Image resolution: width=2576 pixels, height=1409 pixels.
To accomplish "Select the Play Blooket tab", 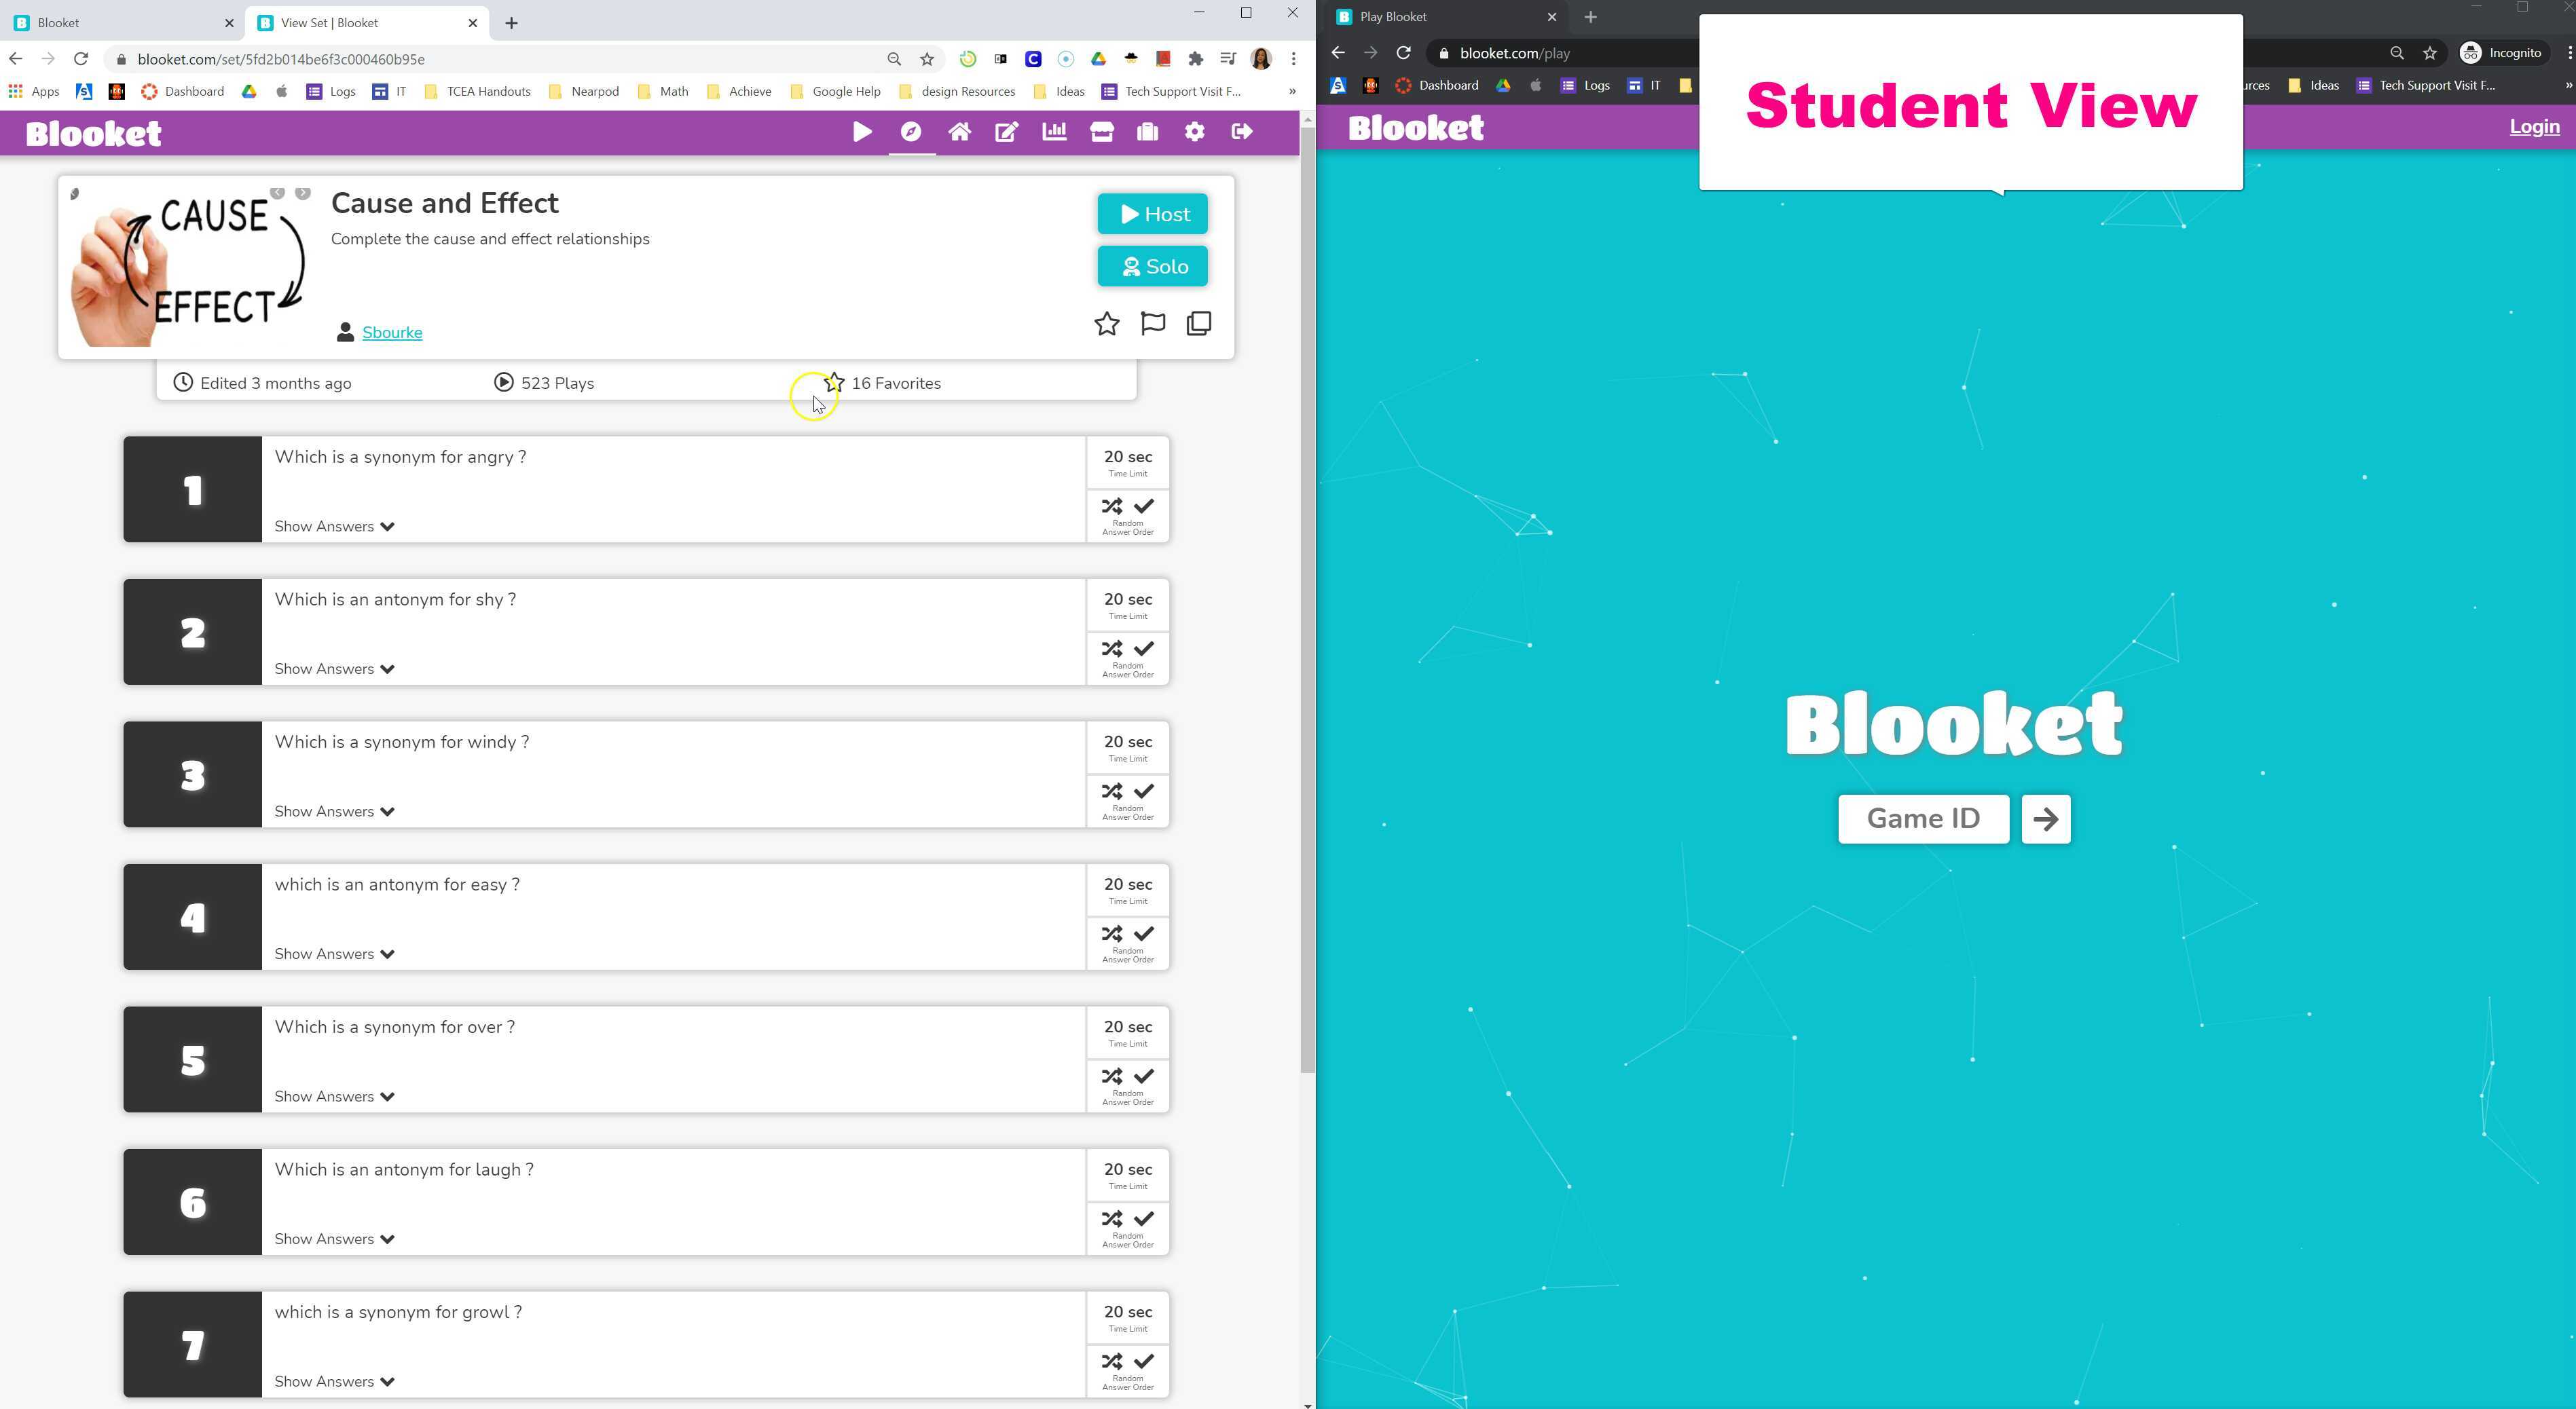I will coord(1440,17).
